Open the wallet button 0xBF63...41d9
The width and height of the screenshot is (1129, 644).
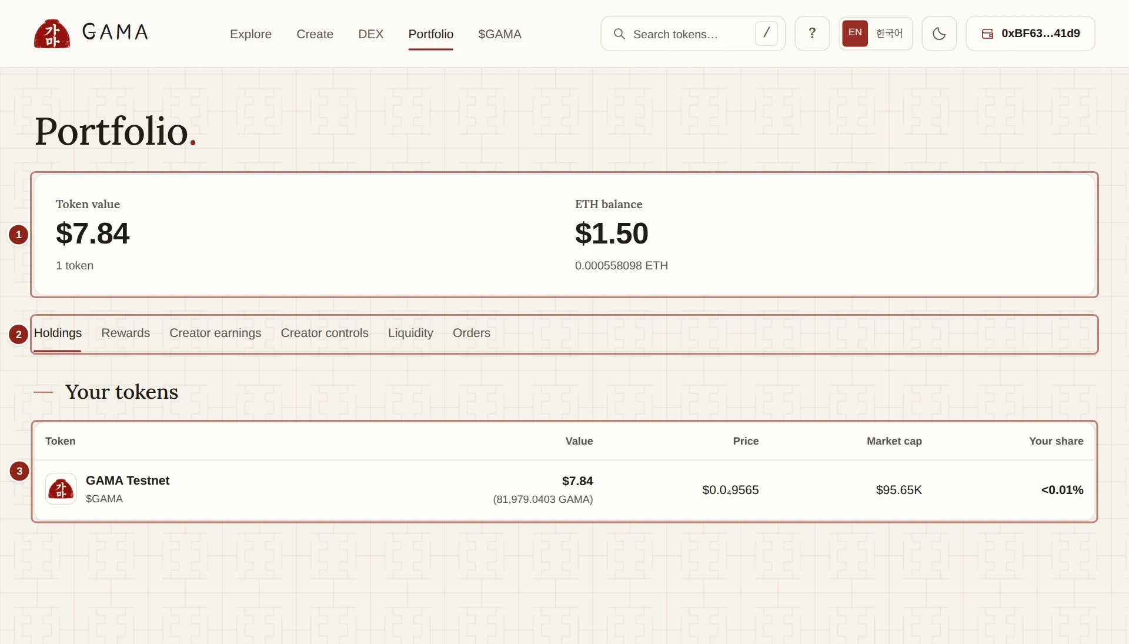(x=1030, y=34)
